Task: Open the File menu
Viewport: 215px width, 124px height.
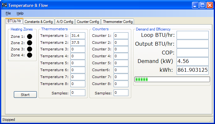Action: pyautogui.click(x=8, y=13)
